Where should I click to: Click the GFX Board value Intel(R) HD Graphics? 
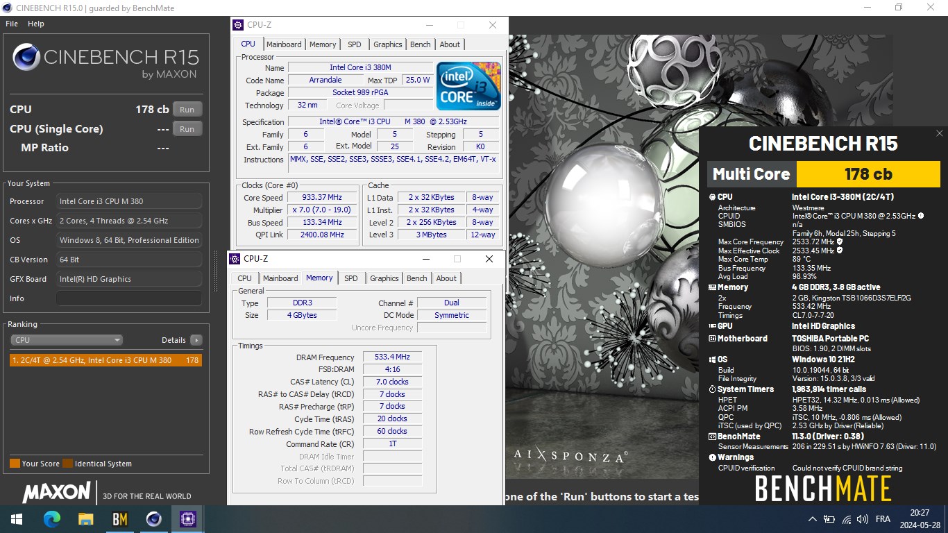(x=129, y=279)
